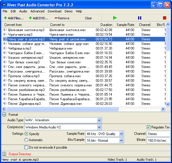Click the file list scroll down arrow
The width and height of the screenshot is (172, 163).
168,104
